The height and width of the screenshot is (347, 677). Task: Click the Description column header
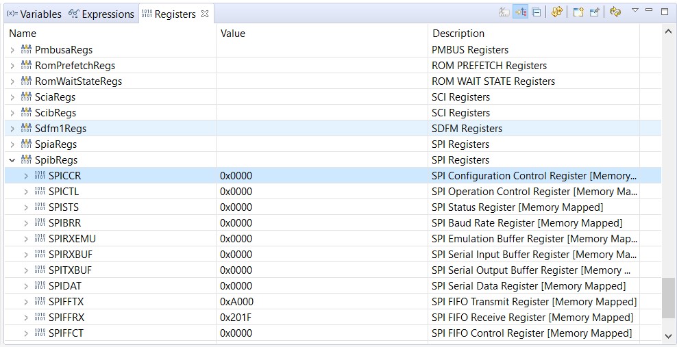click(534, 33)
